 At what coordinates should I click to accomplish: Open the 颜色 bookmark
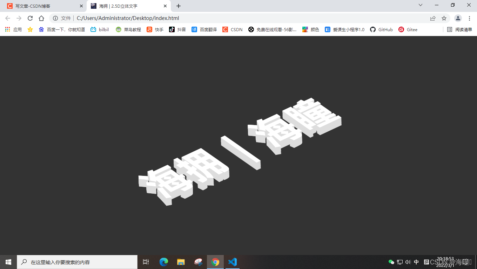(x=311, y=29)
